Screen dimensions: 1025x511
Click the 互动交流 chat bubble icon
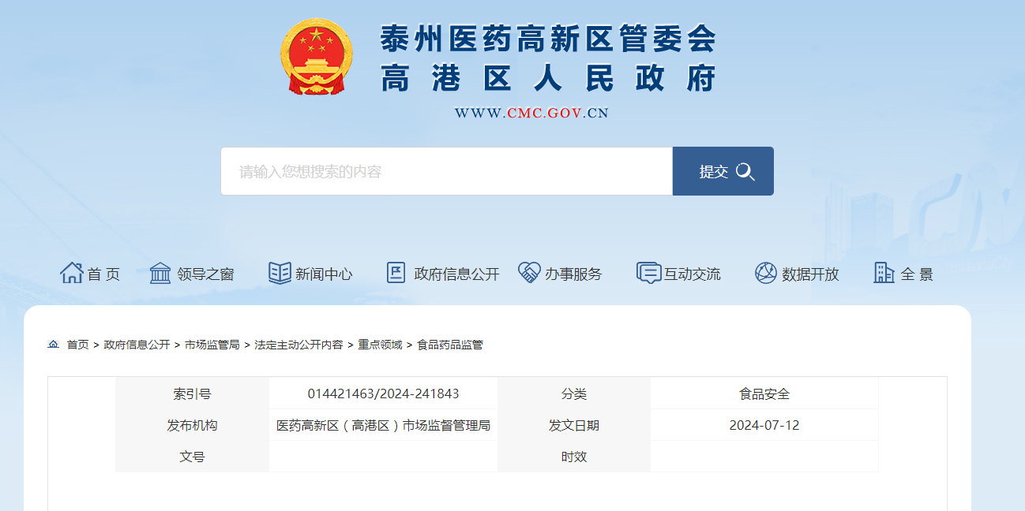pyautogui.click(x=648, y=271)
